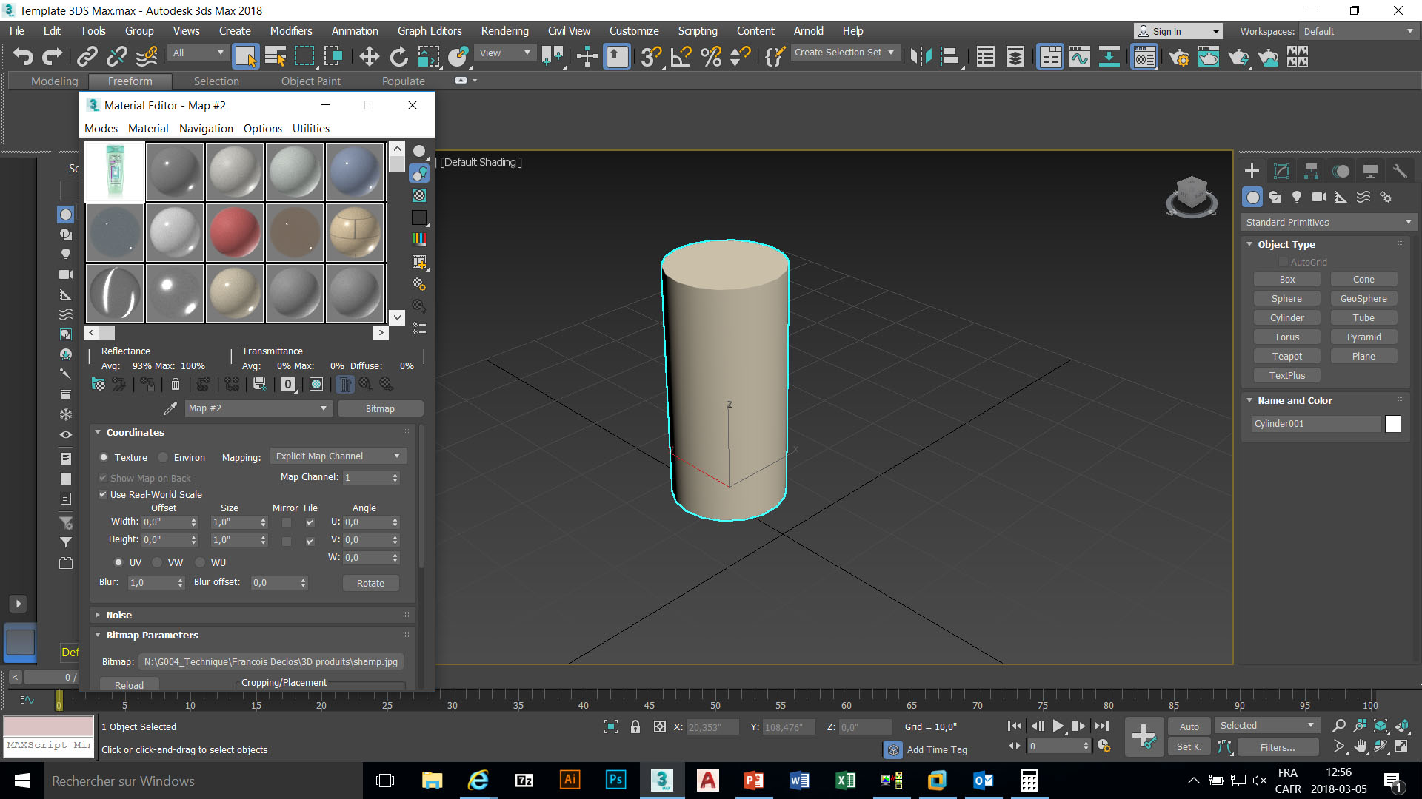
Task: Open Material Editor Utilities menu
Action: tap(310, 129)
